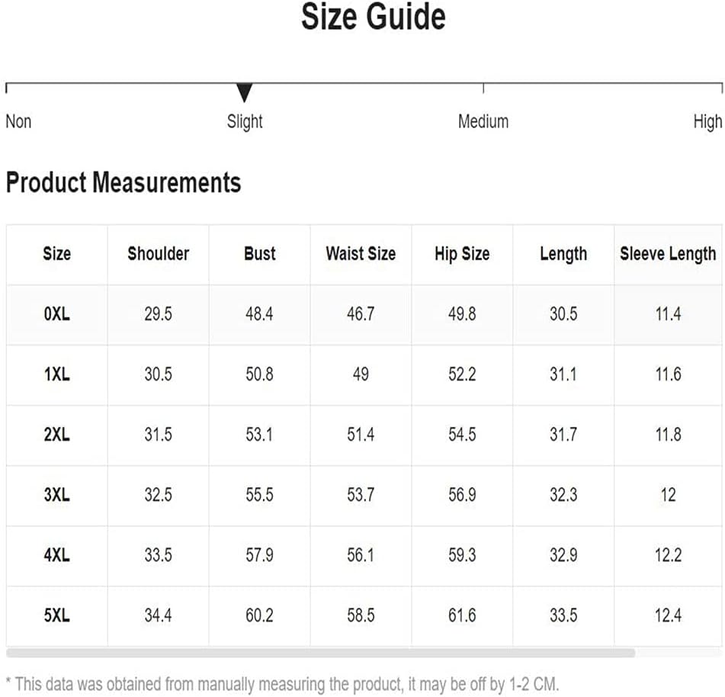
Task: Select the 2XL size row label
Action: pyautogui.click(x=57, y=435)
